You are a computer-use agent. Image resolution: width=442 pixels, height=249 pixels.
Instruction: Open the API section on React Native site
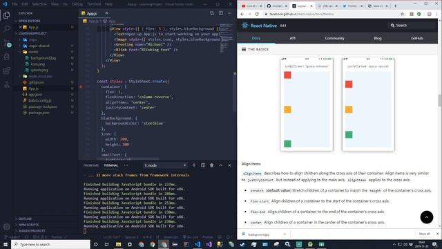click(x=292, y=38)
